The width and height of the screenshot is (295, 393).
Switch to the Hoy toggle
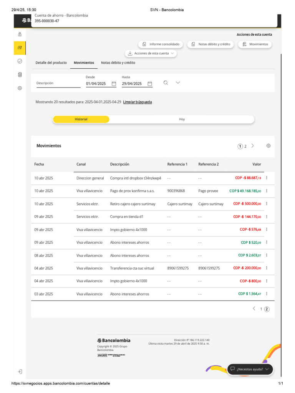click(x=182, y=119)
